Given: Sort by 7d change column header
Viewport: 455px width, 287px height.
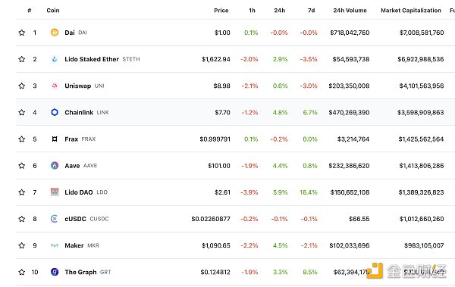Looking at the screenshot, I should click(x=312, y=11).
